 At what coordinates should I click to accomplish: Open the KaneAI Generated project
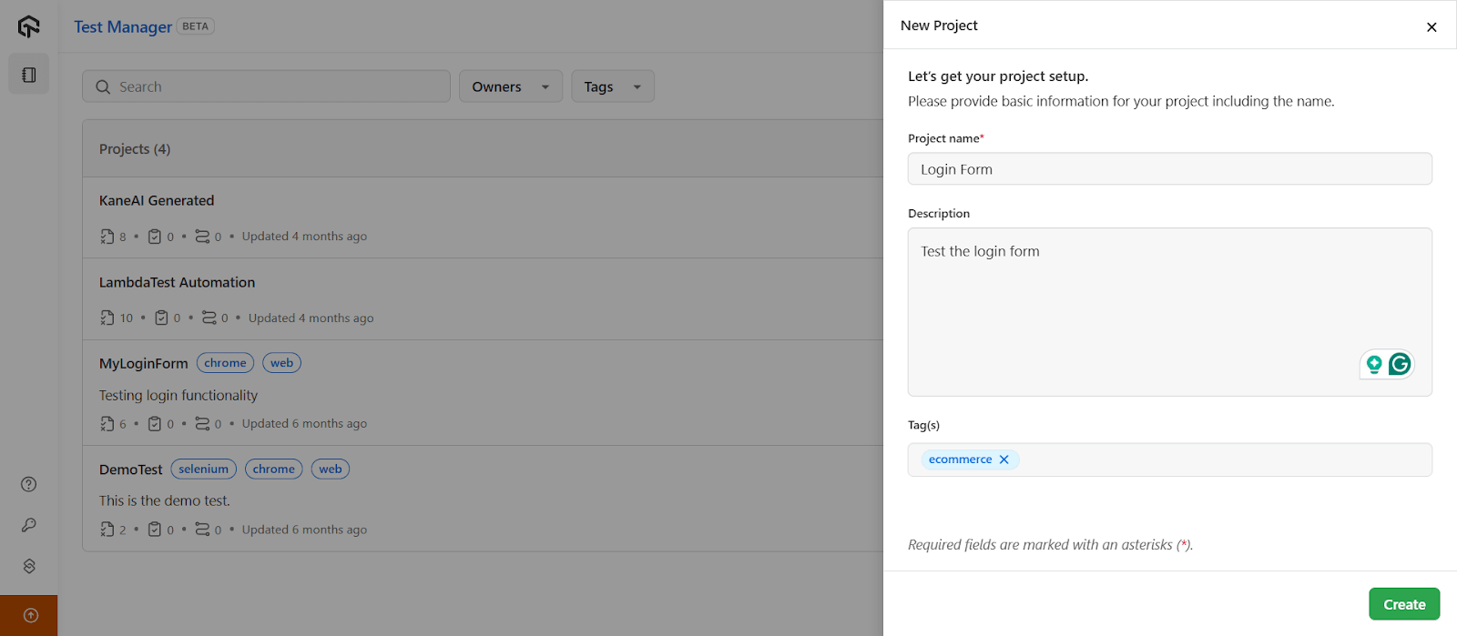pyautogui.click(x=157, y=200)
